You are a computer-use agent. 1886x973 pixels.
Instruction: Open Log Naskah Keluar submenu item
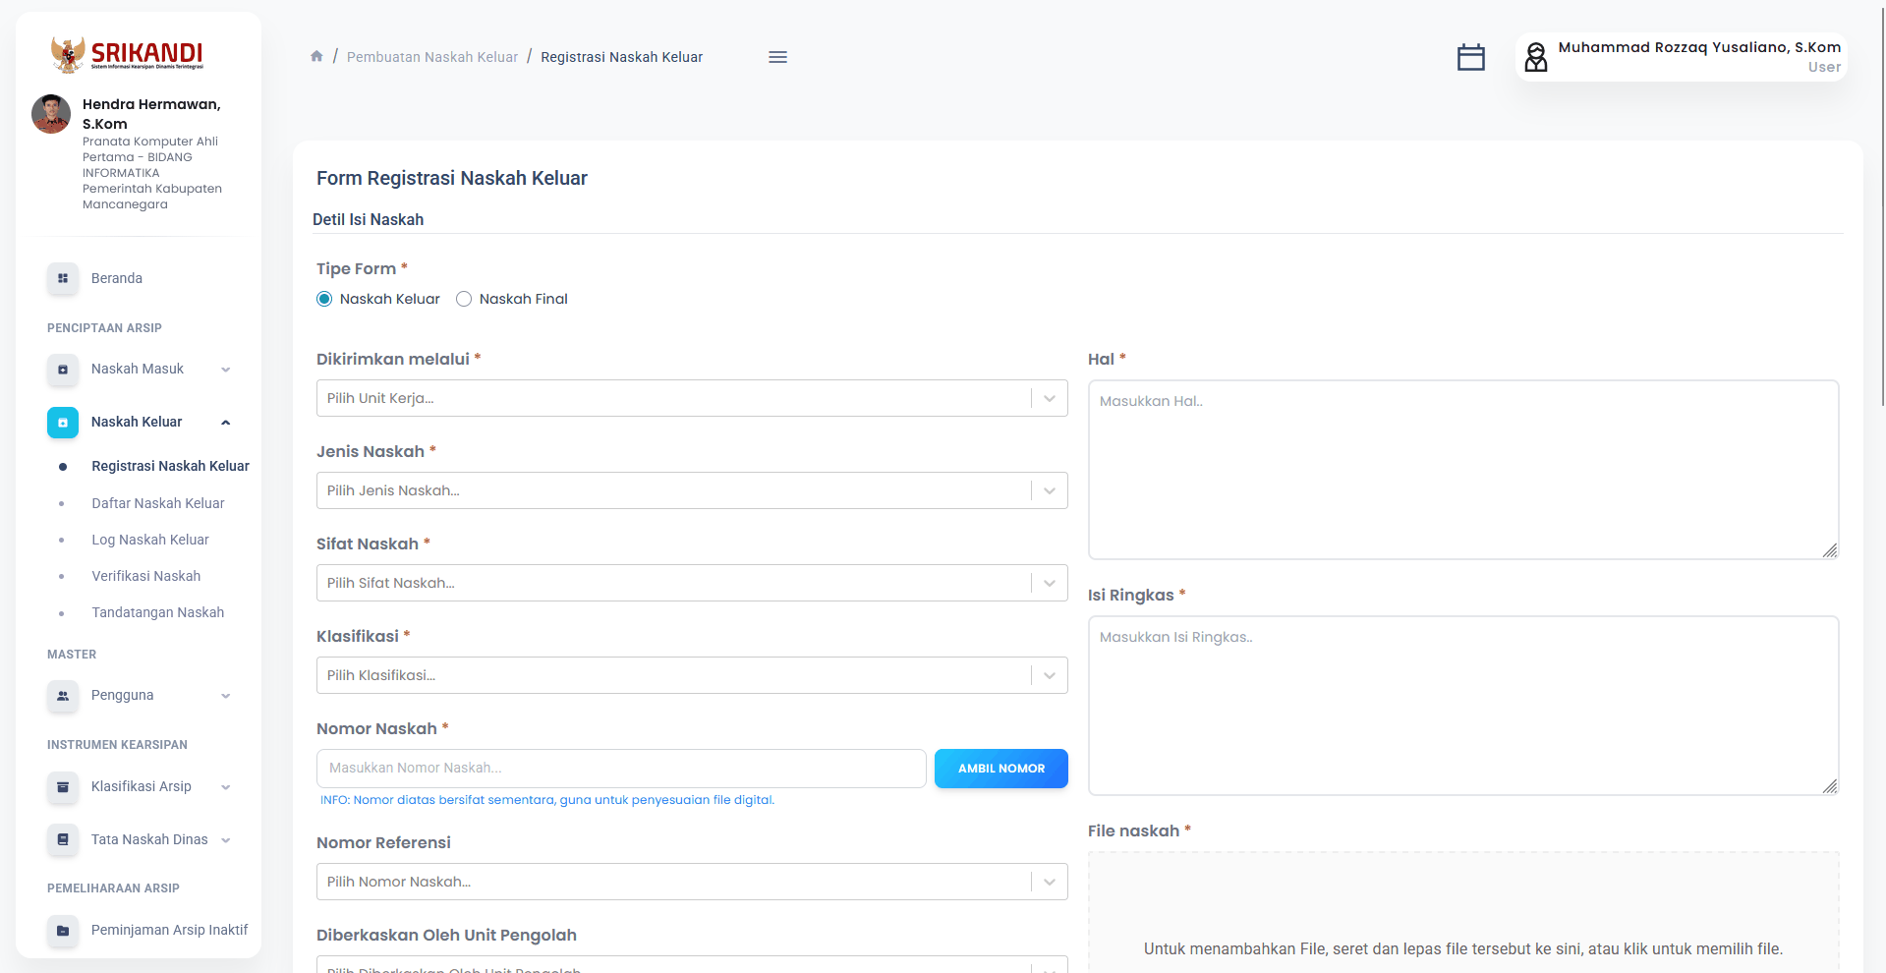tap(150, 540)
